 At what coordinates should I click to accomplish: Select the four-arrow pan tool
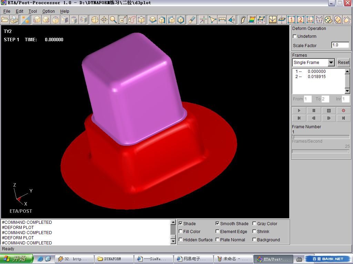pos(104,20)
